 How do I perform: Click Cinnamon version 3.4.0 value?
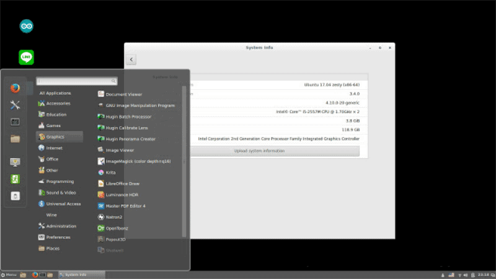(354, 94)
